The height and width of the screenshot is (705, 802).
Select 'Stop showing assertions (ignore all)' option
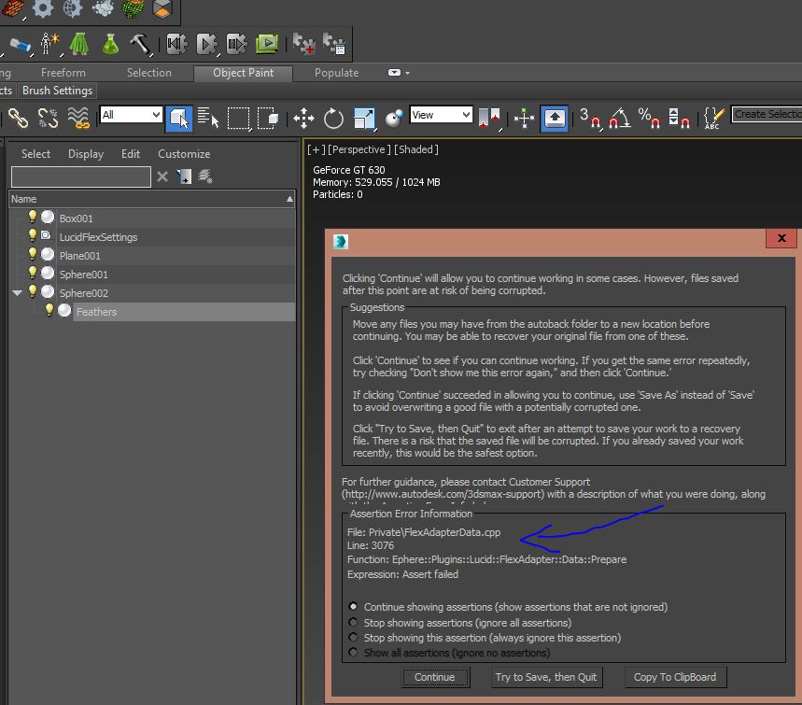(x=353, y=622)
